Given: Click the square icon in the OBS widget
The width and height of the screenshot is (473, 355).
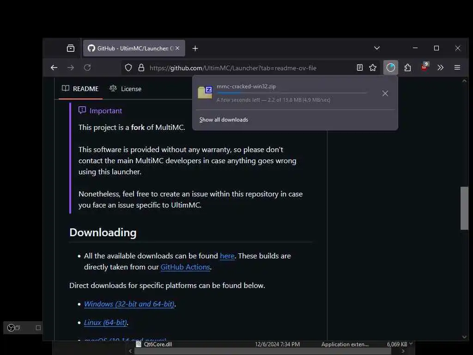Looking at the screenshot, I should point(38,328).
